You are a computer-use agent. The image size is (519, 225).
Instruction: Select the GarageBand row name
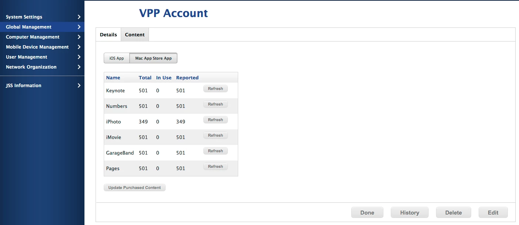point(120,153)
